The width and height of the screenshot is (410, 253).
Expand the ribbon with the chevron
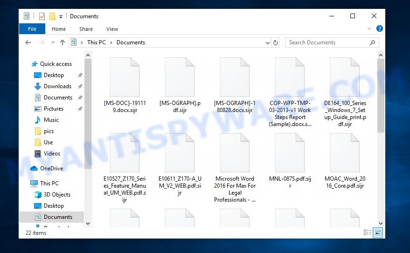[x=369, y=28]
